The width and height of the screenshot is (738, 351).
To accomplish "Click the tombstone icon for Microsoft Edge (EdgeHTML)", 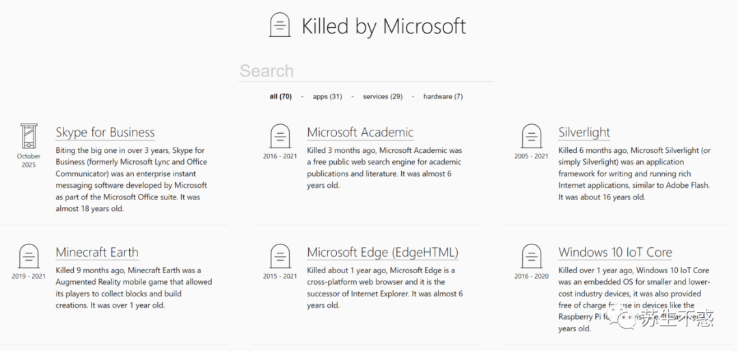I will click(280, 257).
